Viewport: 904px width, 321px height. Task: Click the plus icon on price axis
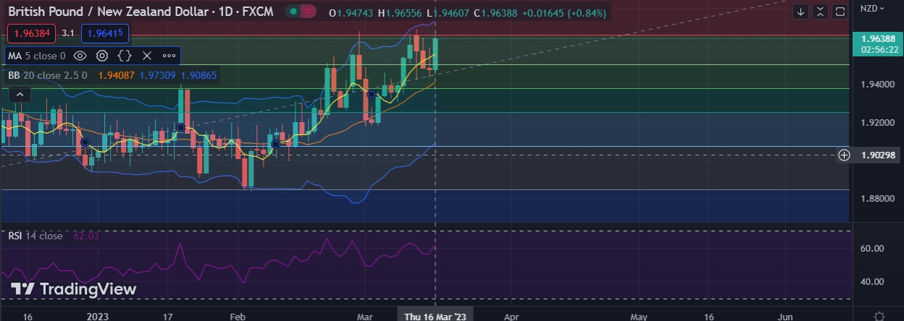click(844, 155)
